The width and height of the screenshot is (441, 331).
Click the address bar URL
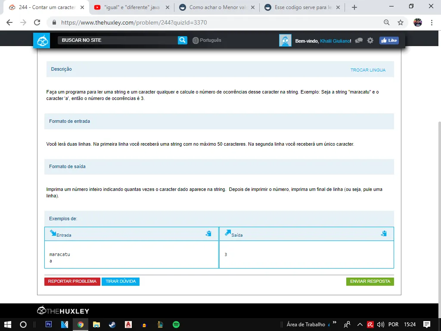tap(134, 22)
